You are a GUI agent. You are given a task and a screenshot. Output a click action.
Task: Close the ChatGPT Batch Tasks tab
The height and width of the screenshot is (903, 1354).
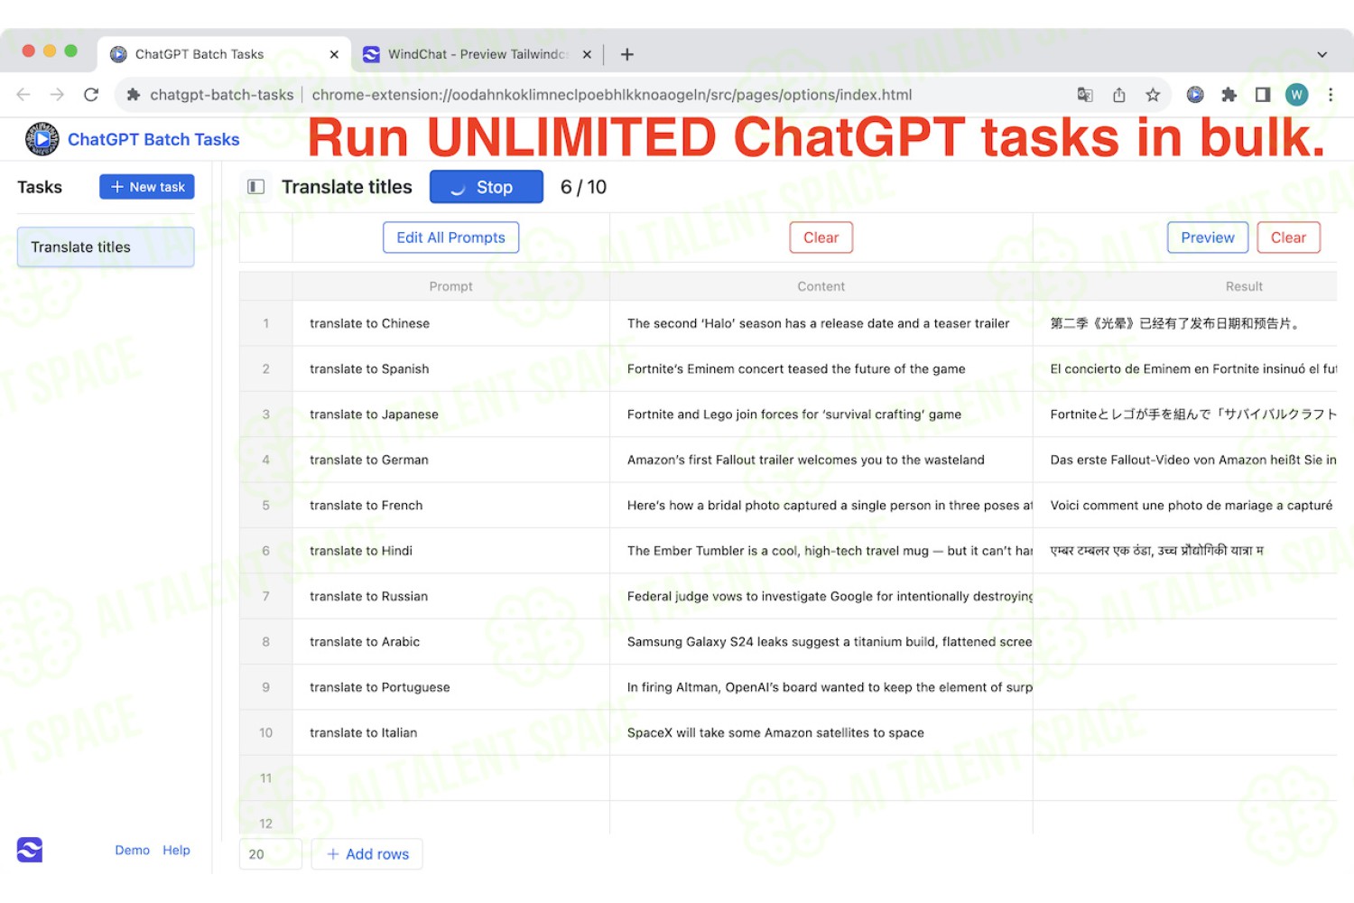pos(334,54)
